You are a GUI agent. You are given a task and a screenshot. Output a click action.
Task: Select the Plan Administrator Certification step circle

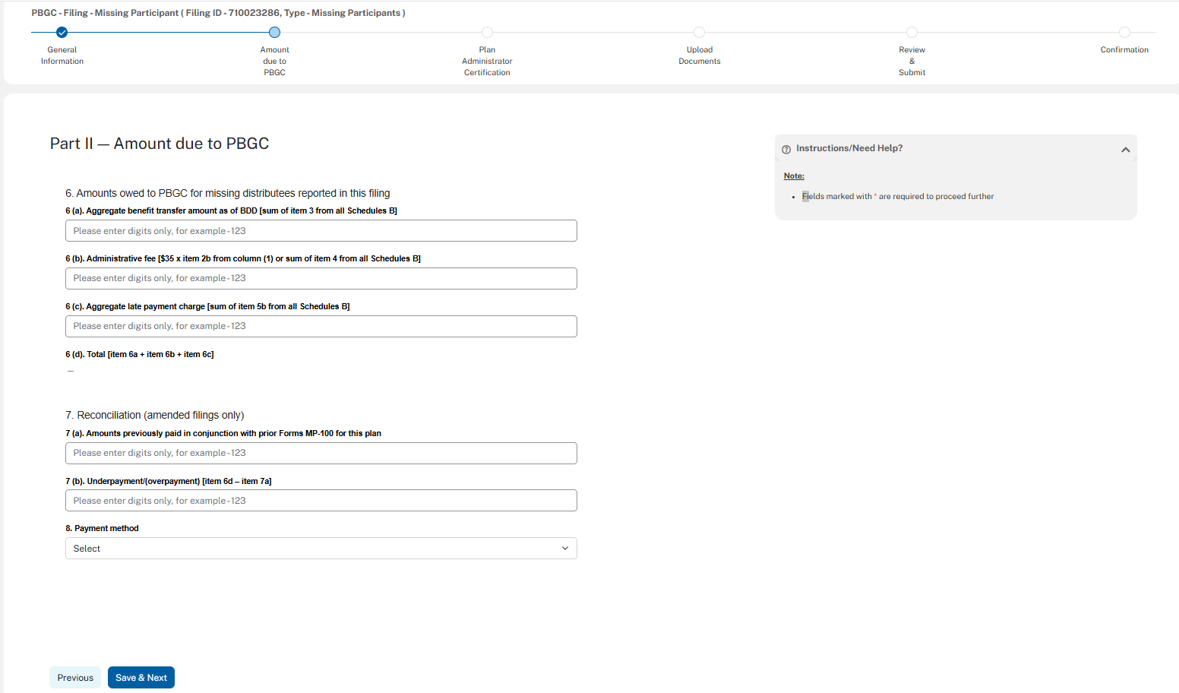click(487, 33)
